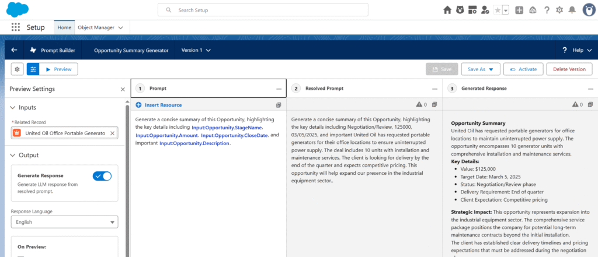Viewport: 598px width, 257px height.
Task: Open the Save As dropdown menu
Action: click(481, 69)
